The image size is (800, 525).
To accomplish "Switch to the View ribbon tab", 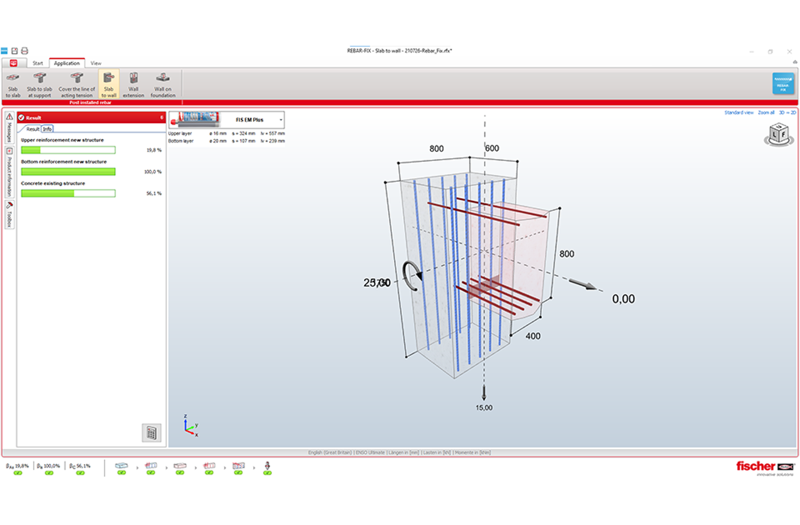I will coord(96,63).
